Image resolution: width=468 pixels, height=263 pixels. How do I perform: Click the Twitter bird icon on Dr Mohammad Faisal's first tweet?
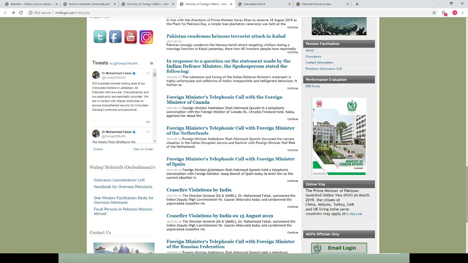click(x=148, y=73)
